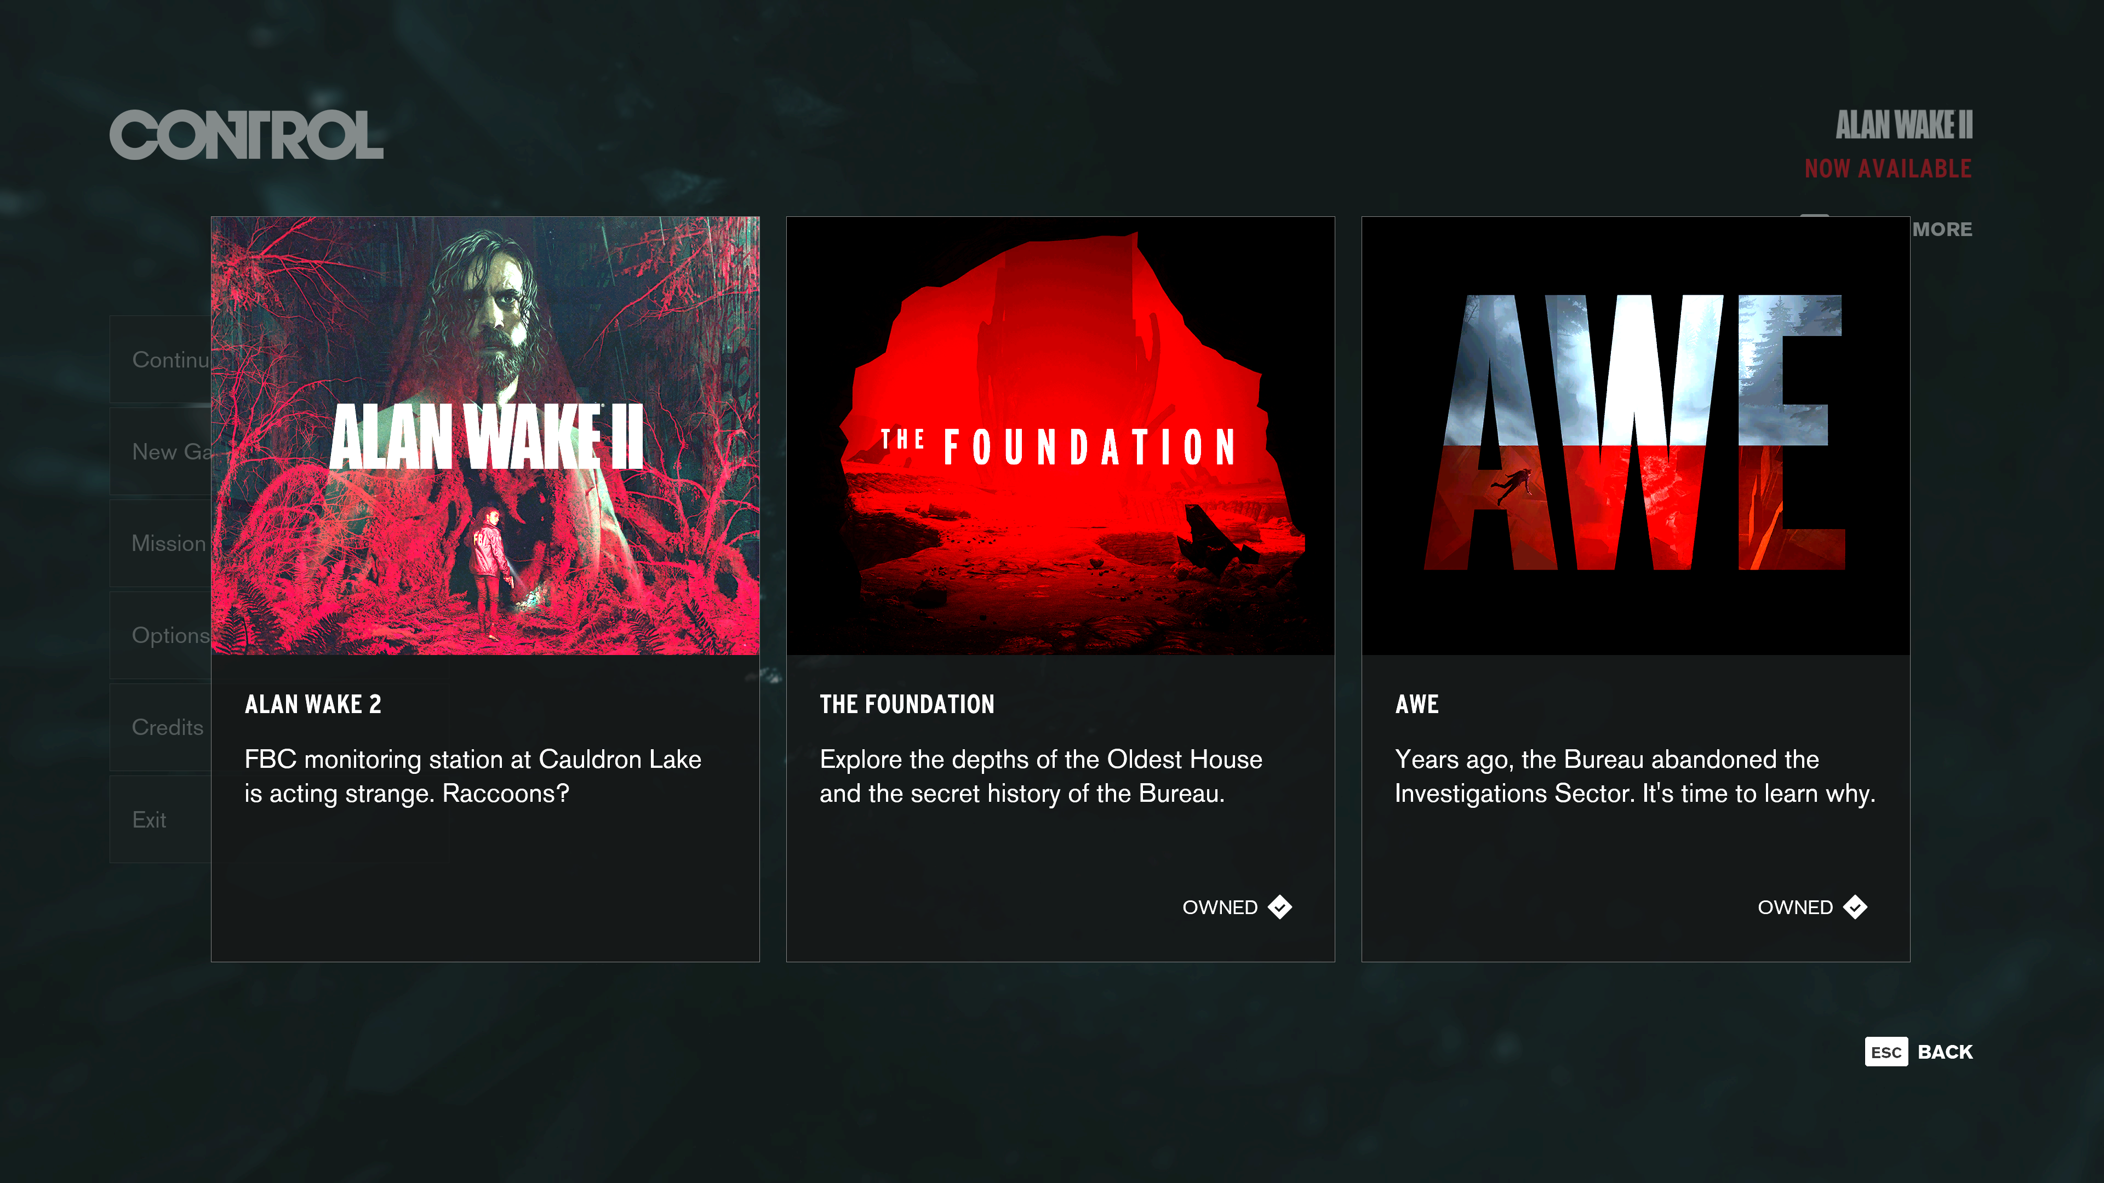Click the NOW AVAILABLE red text

pyautogui.click(x=1888, y=169)
